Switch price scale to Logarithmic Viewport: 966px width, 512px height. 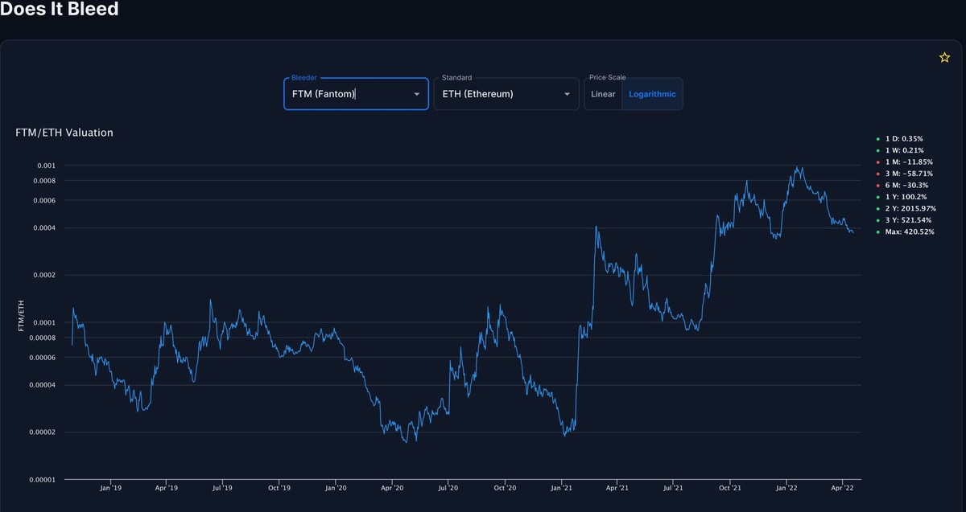click(652, 94)
